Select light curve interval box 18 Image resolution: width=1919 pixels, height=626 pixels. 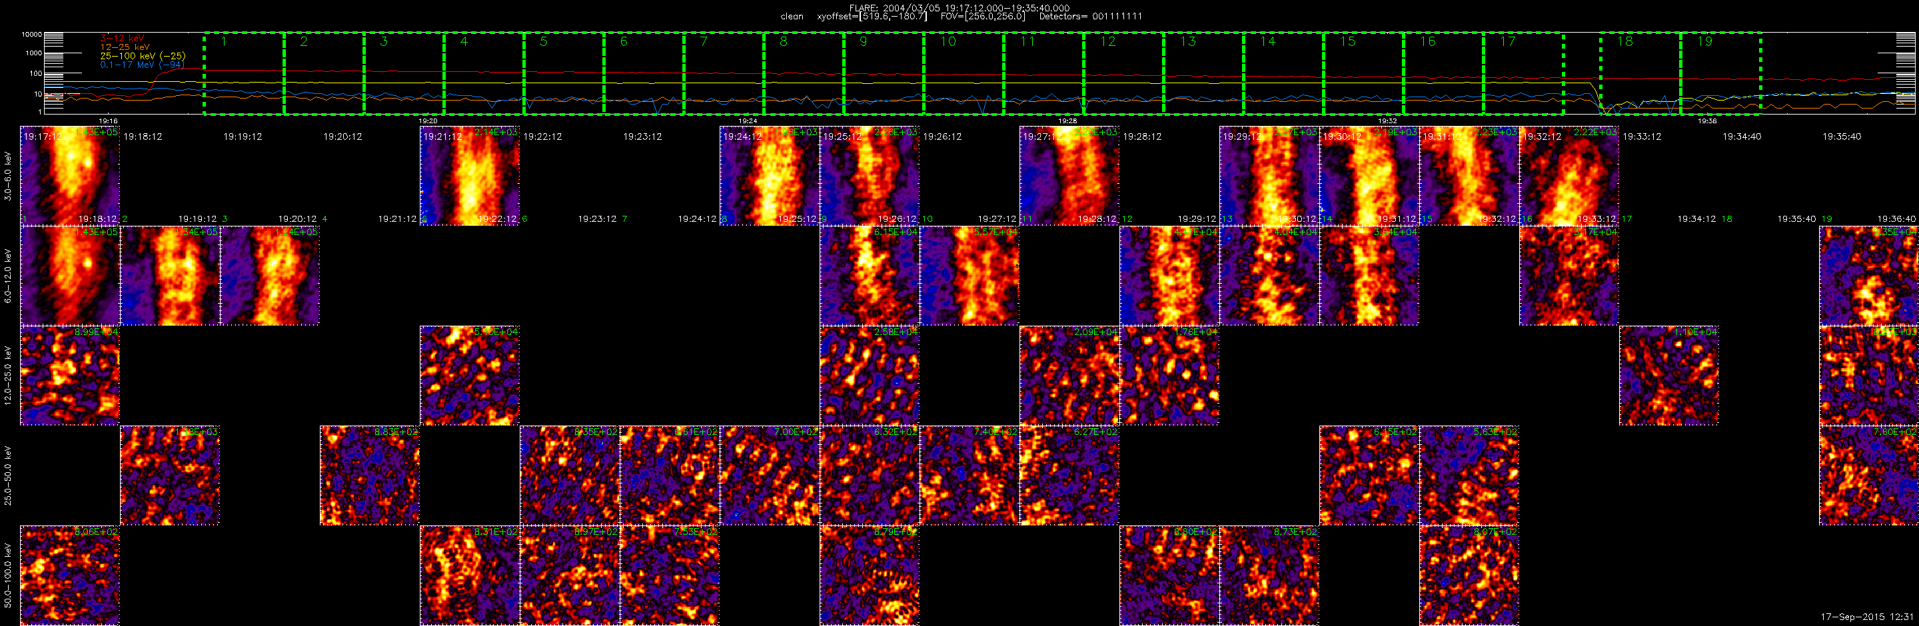tap(1641, 73)
